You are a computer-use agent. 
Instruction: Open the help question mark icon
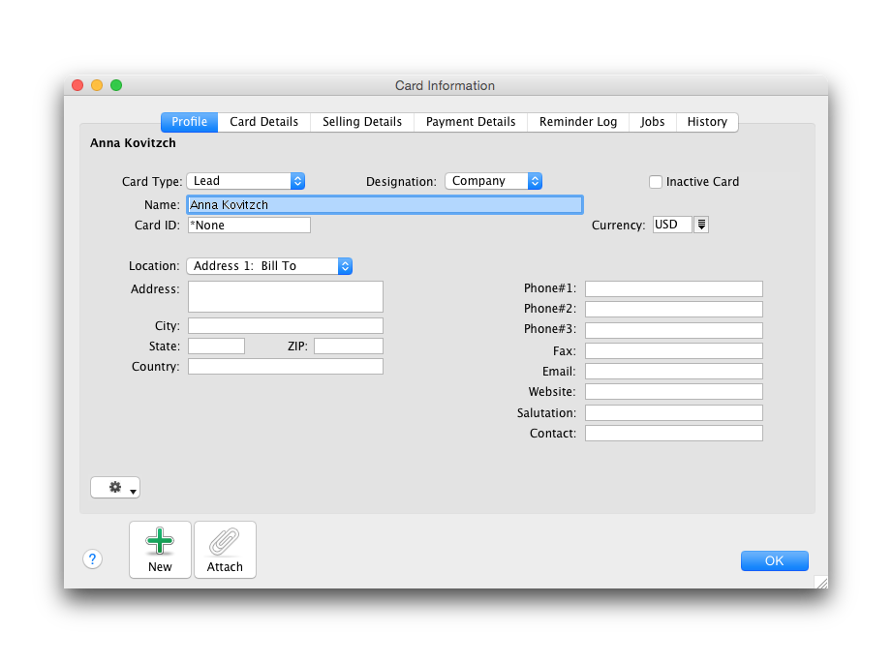click(x=92, y=559)
